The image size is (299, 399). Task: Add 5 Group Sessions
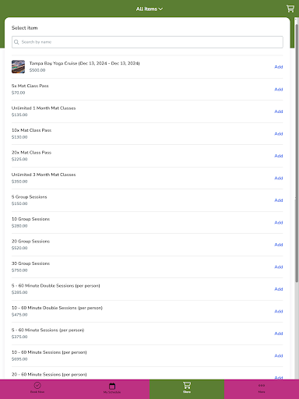pyautogui.click(x=279, y=200)
